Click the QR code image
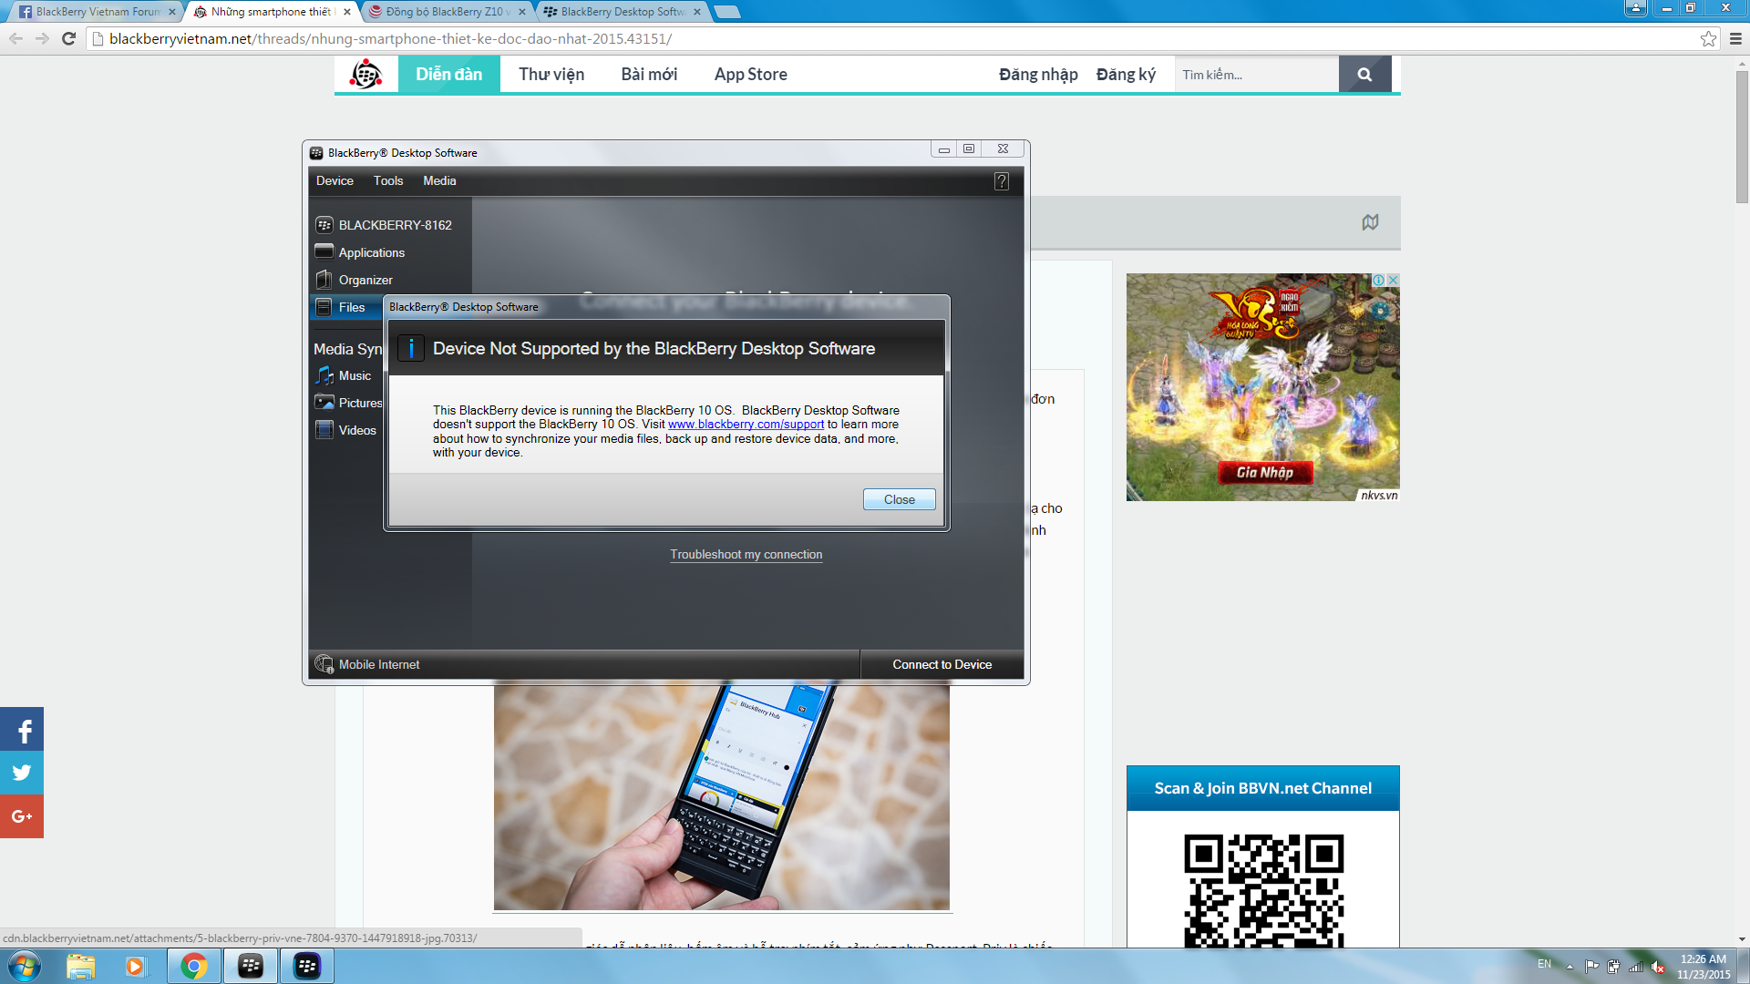Image resolution: width=1750 pixels, height=984 pixels. 1263,890
